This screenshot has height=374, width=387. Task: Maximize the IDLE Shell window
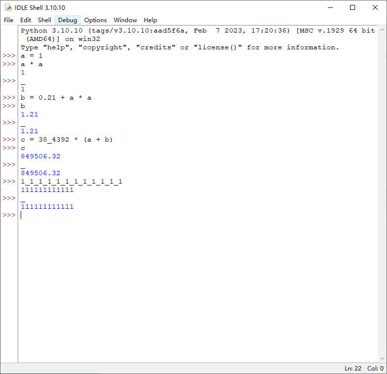point(353,8)
